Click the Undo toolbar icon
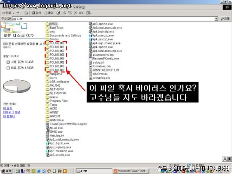The image size is (232, 174). [x=81, y=13]
